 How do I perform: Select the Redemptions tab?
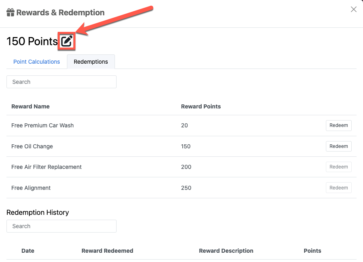pyautogui.click(x=91, y=62)
